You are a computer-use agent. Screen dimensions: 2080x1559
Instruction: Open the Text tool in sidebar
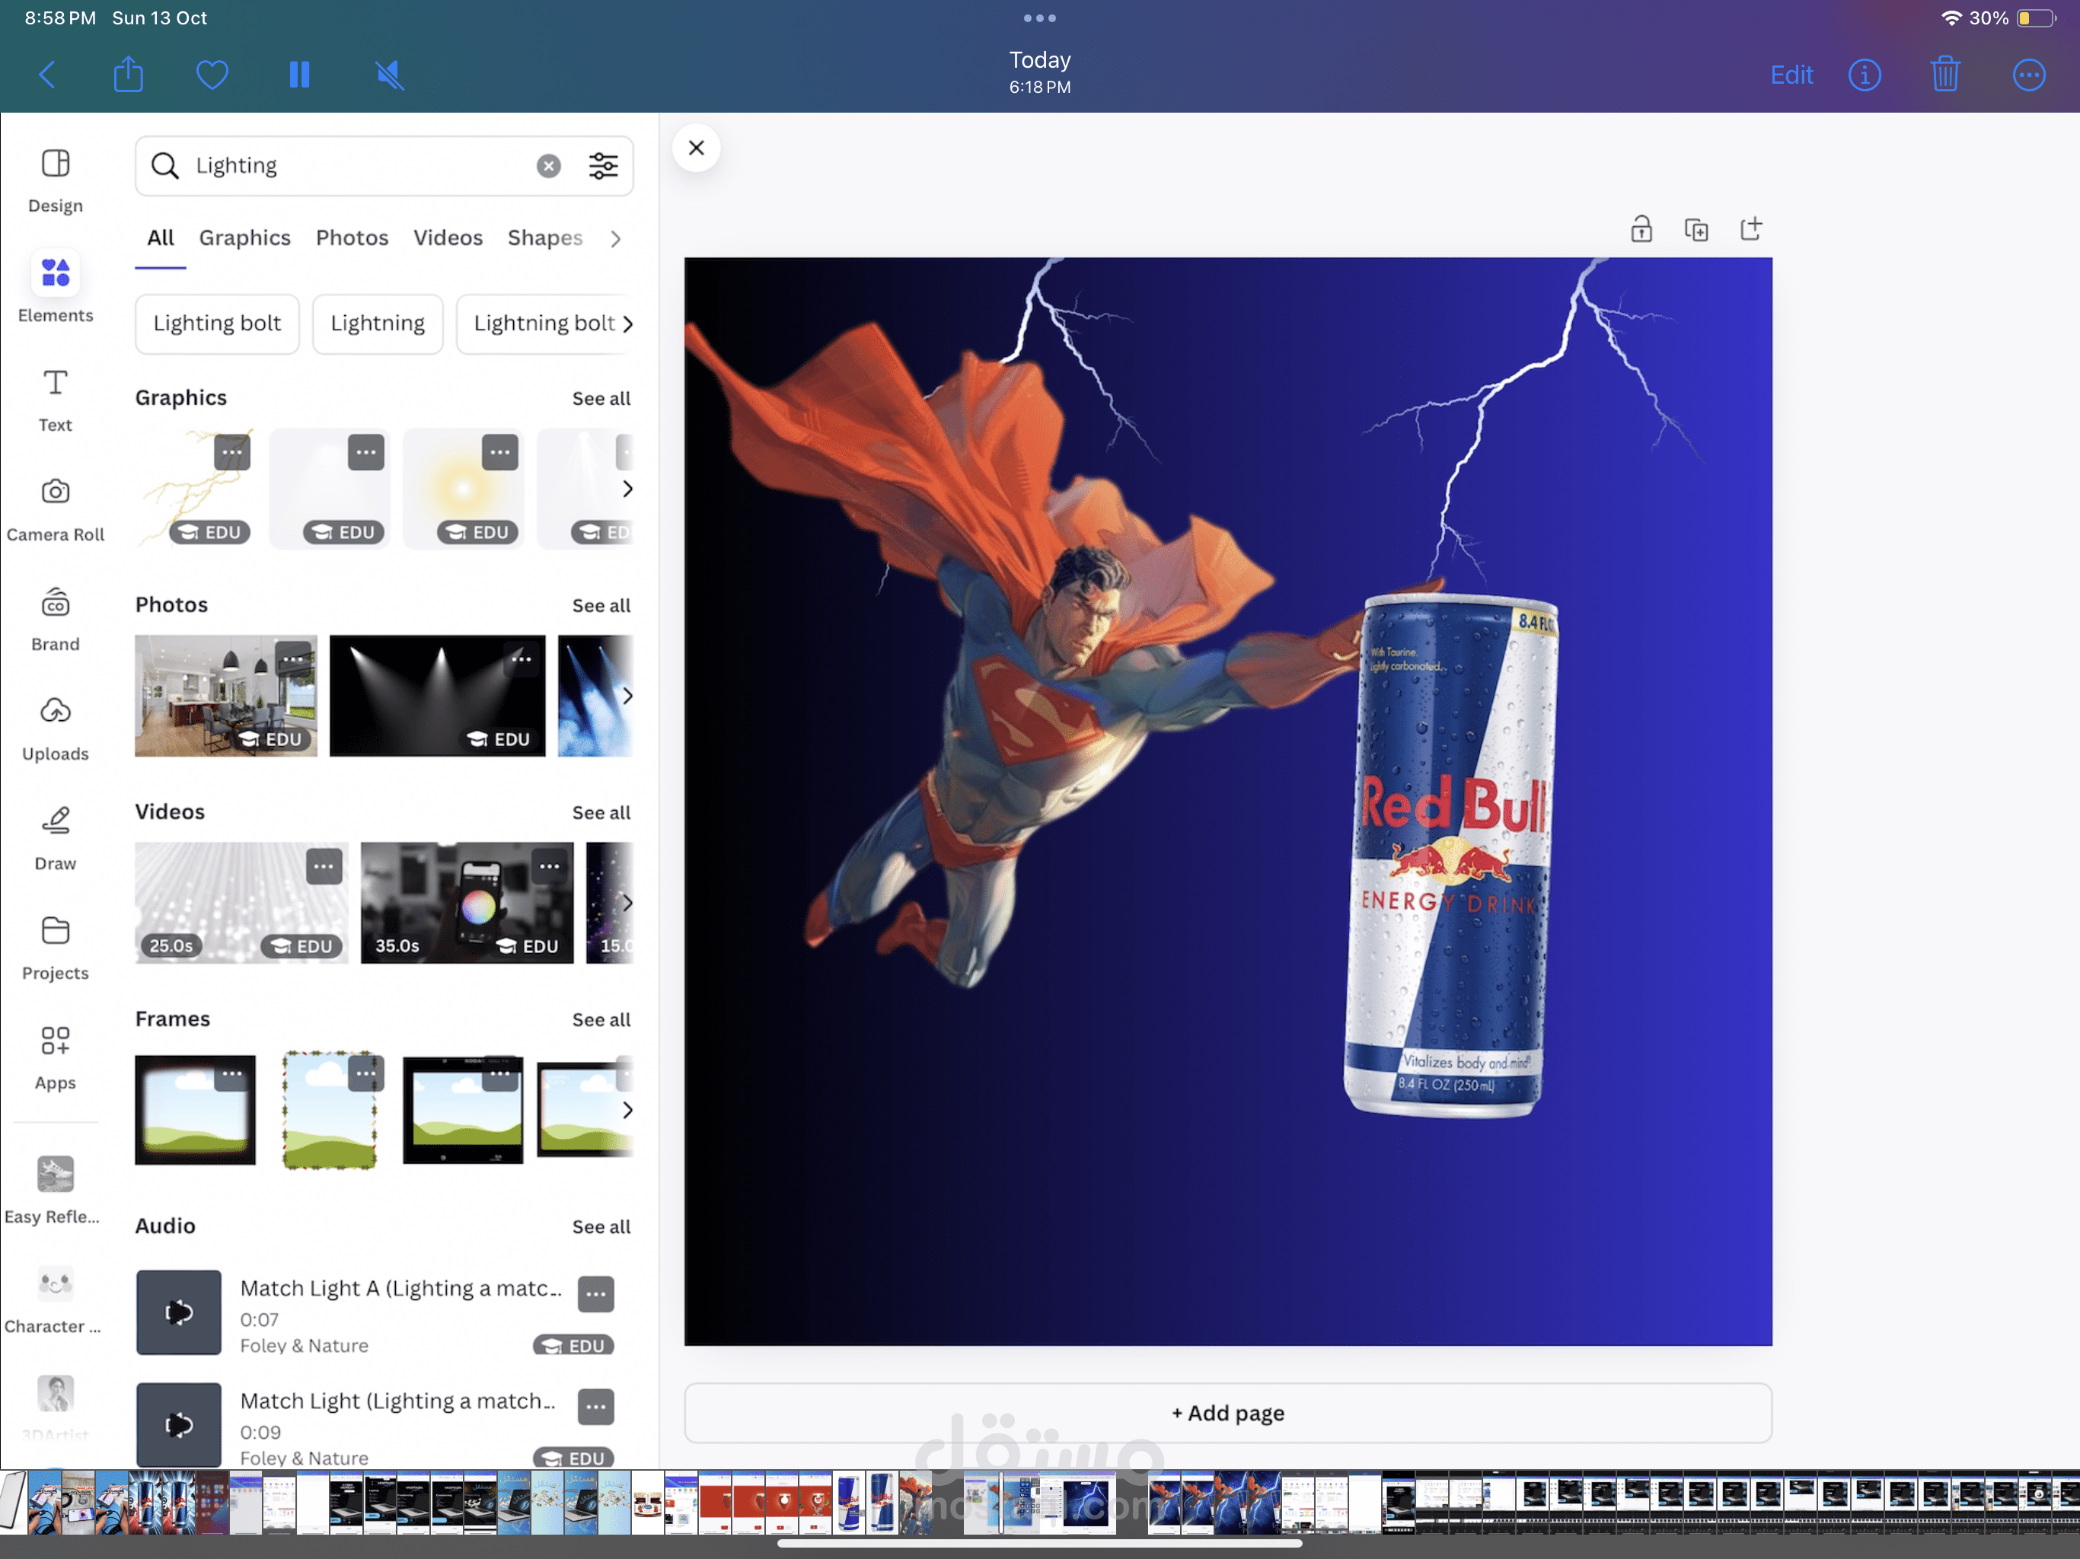55,399
